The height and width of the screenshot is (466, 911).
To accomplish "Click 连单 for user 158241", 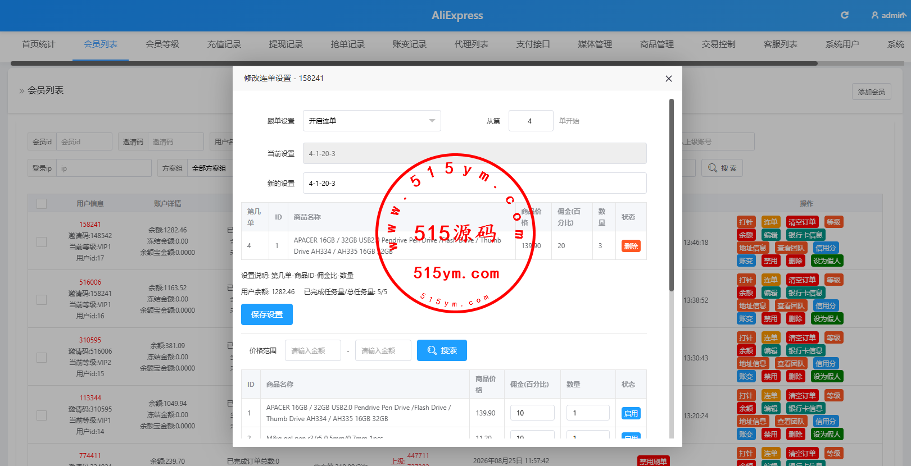I will 771,222.
